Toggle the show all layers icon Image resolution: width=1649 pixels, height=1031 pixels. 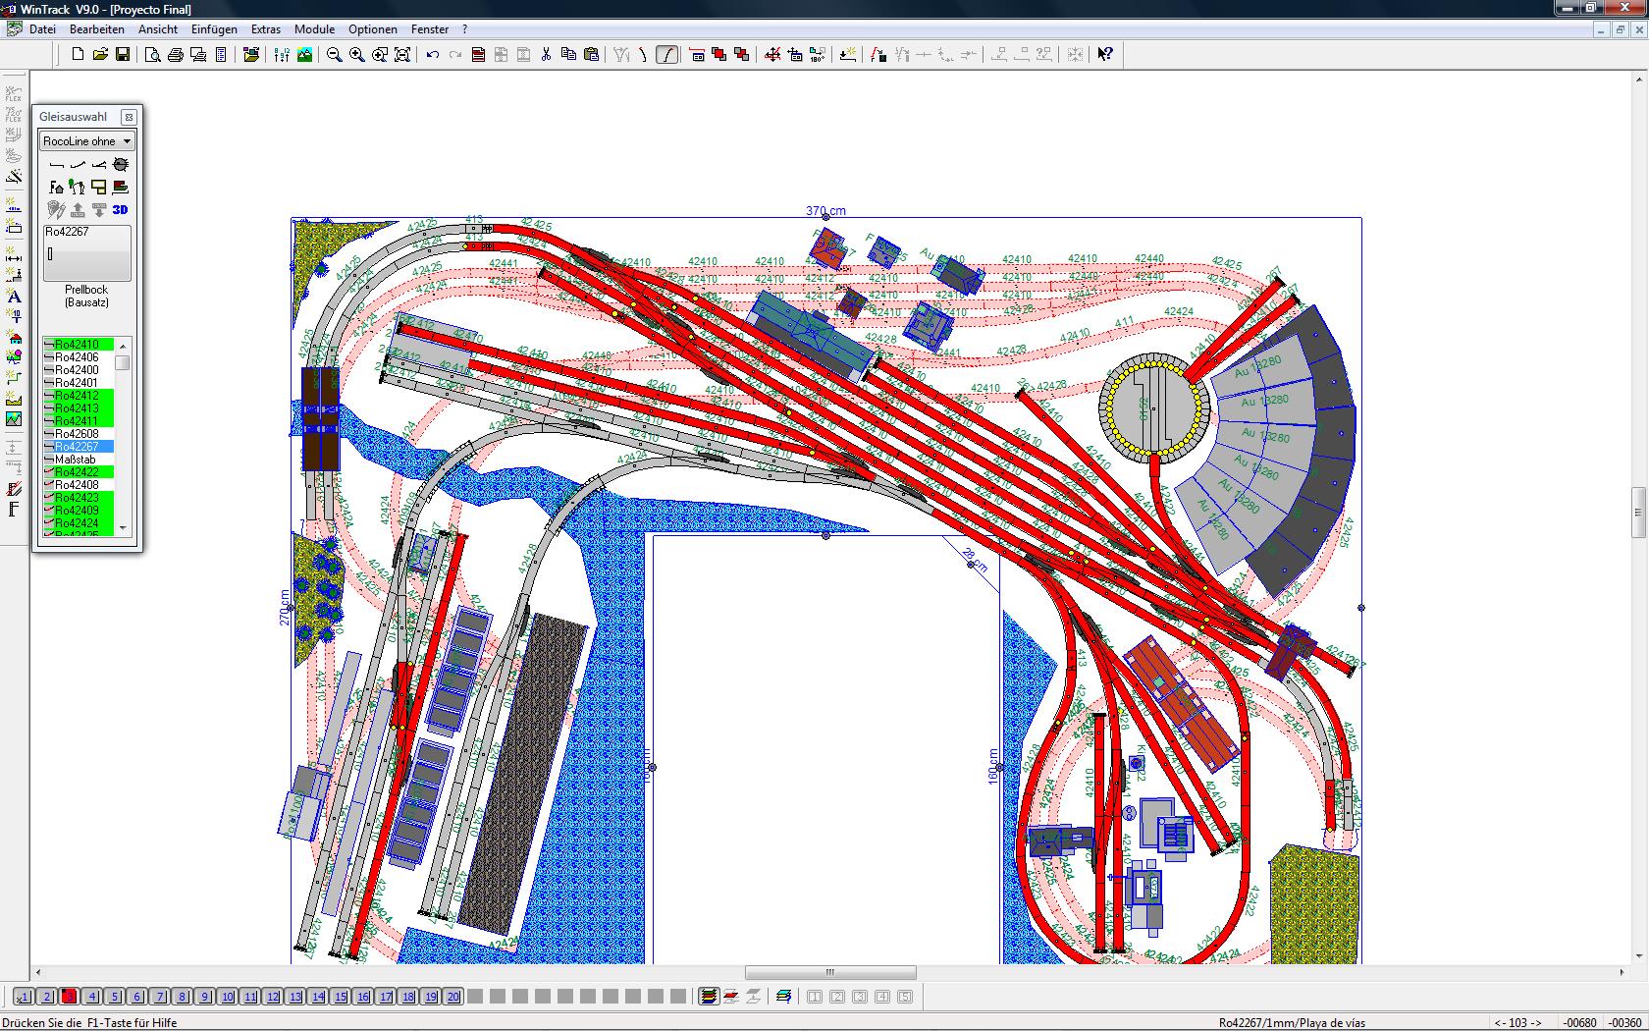pyautogui.click(x=708, y=997)
